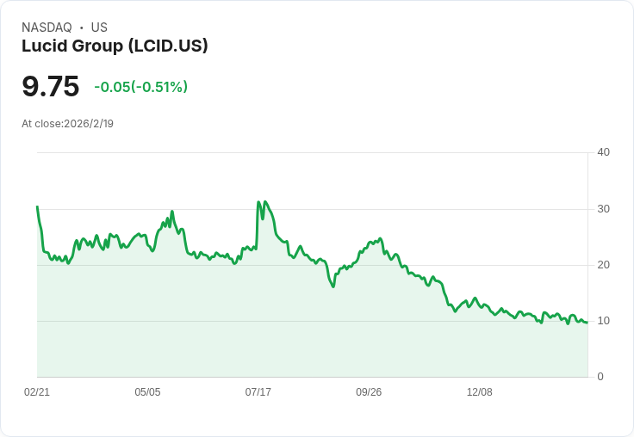Click the 0 price axis label
The height and width of the screenshot is (437, 634).
click(600, 377)
